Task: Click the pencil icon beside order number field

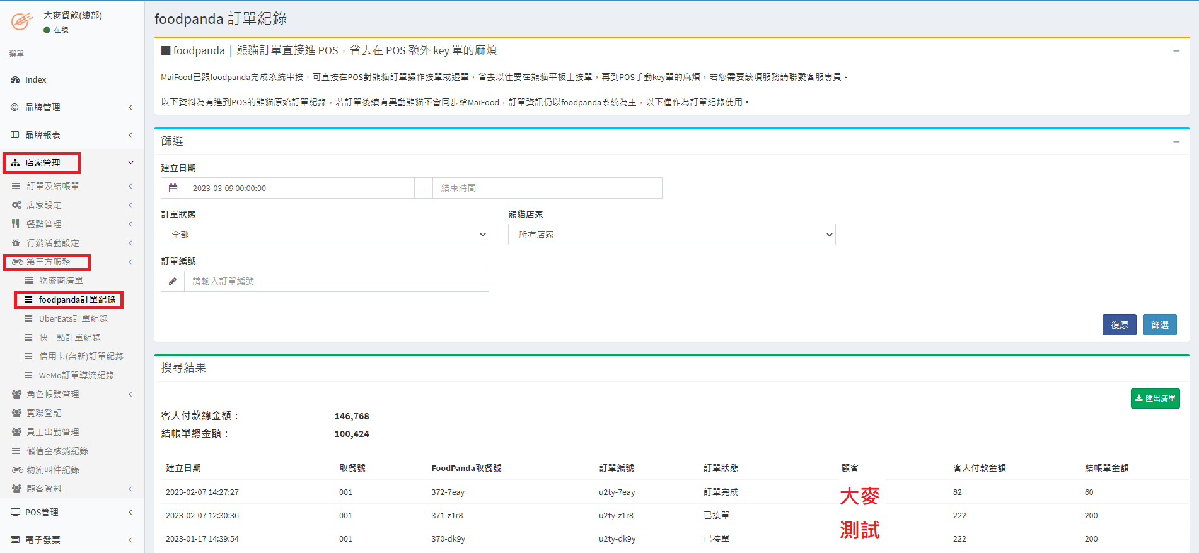Action: tap(173, 281)
